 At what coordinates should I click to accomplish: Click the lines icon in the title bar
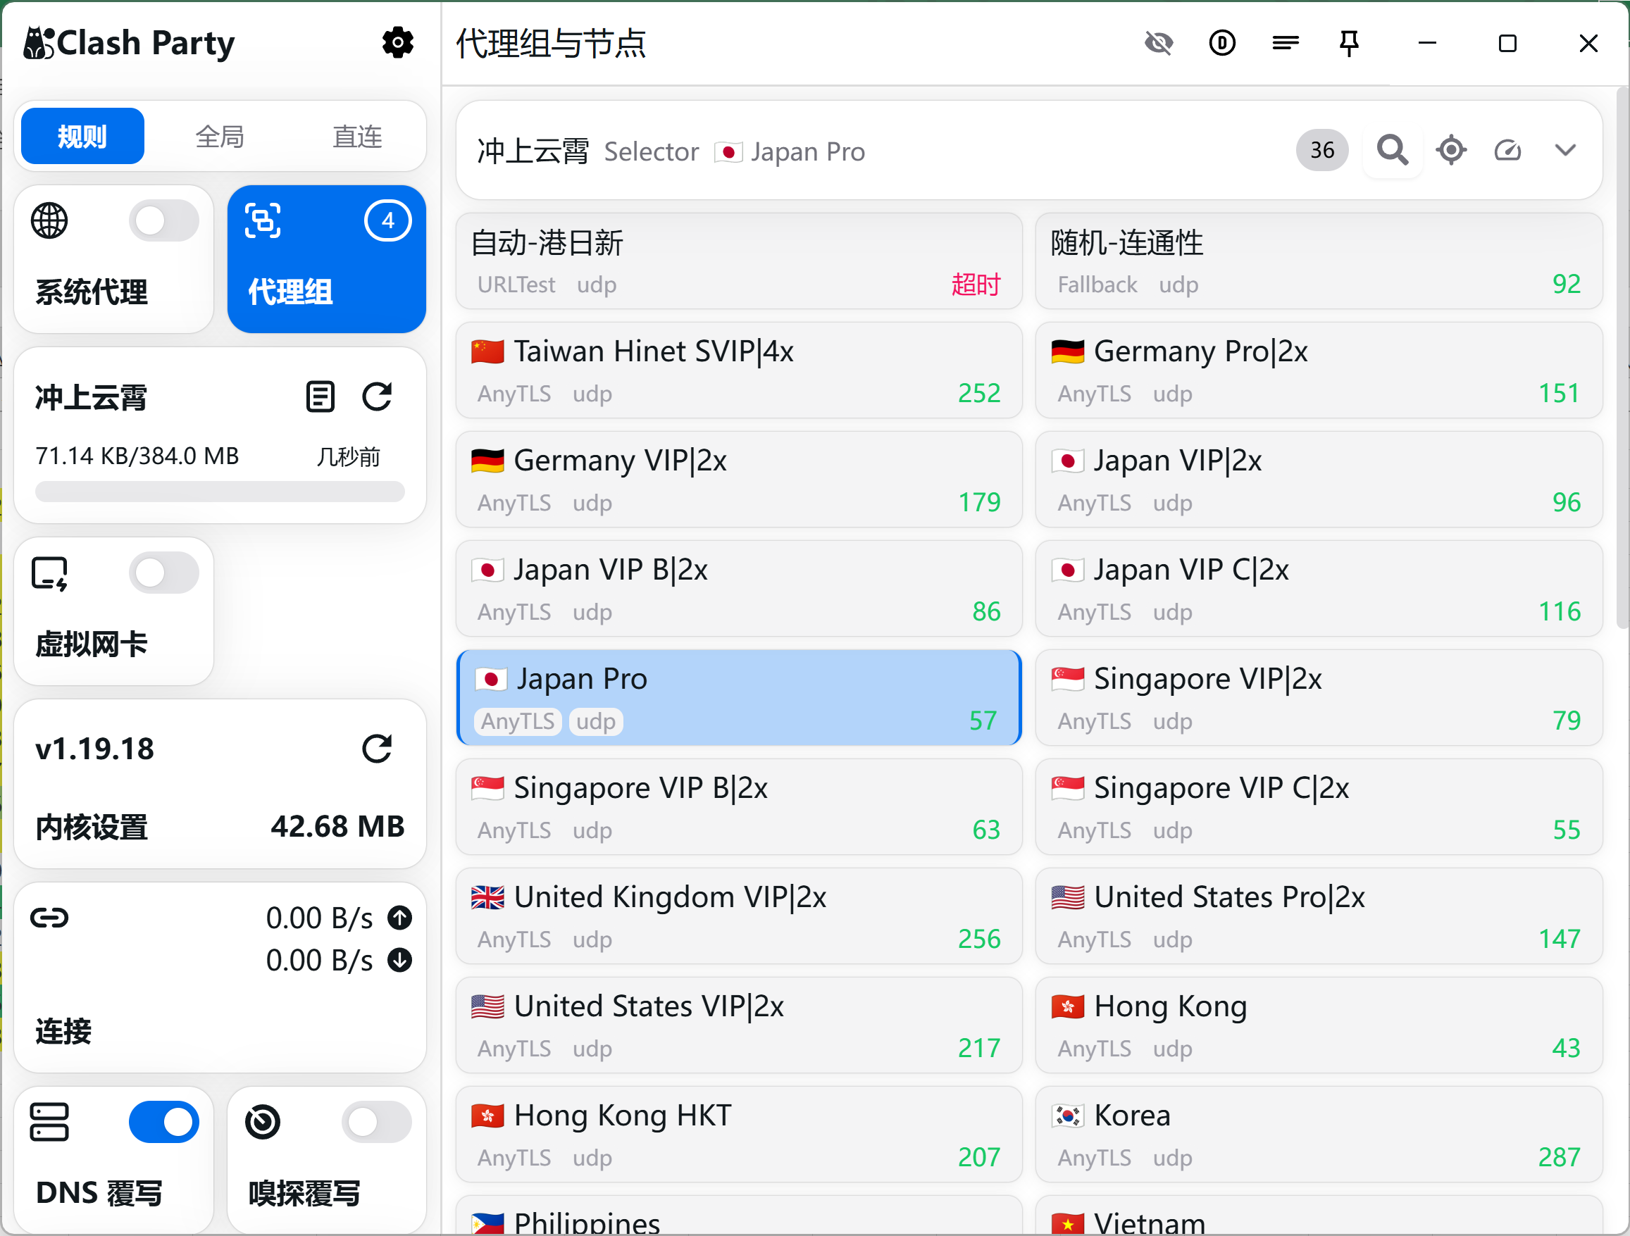coord(1285,43)
